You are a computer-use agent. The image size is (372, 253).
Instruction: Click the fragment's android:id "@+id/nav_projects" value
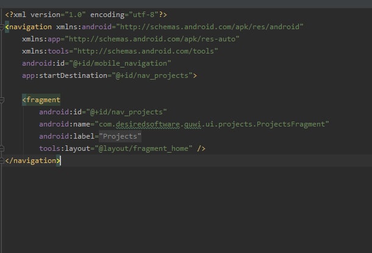point(126,112)
